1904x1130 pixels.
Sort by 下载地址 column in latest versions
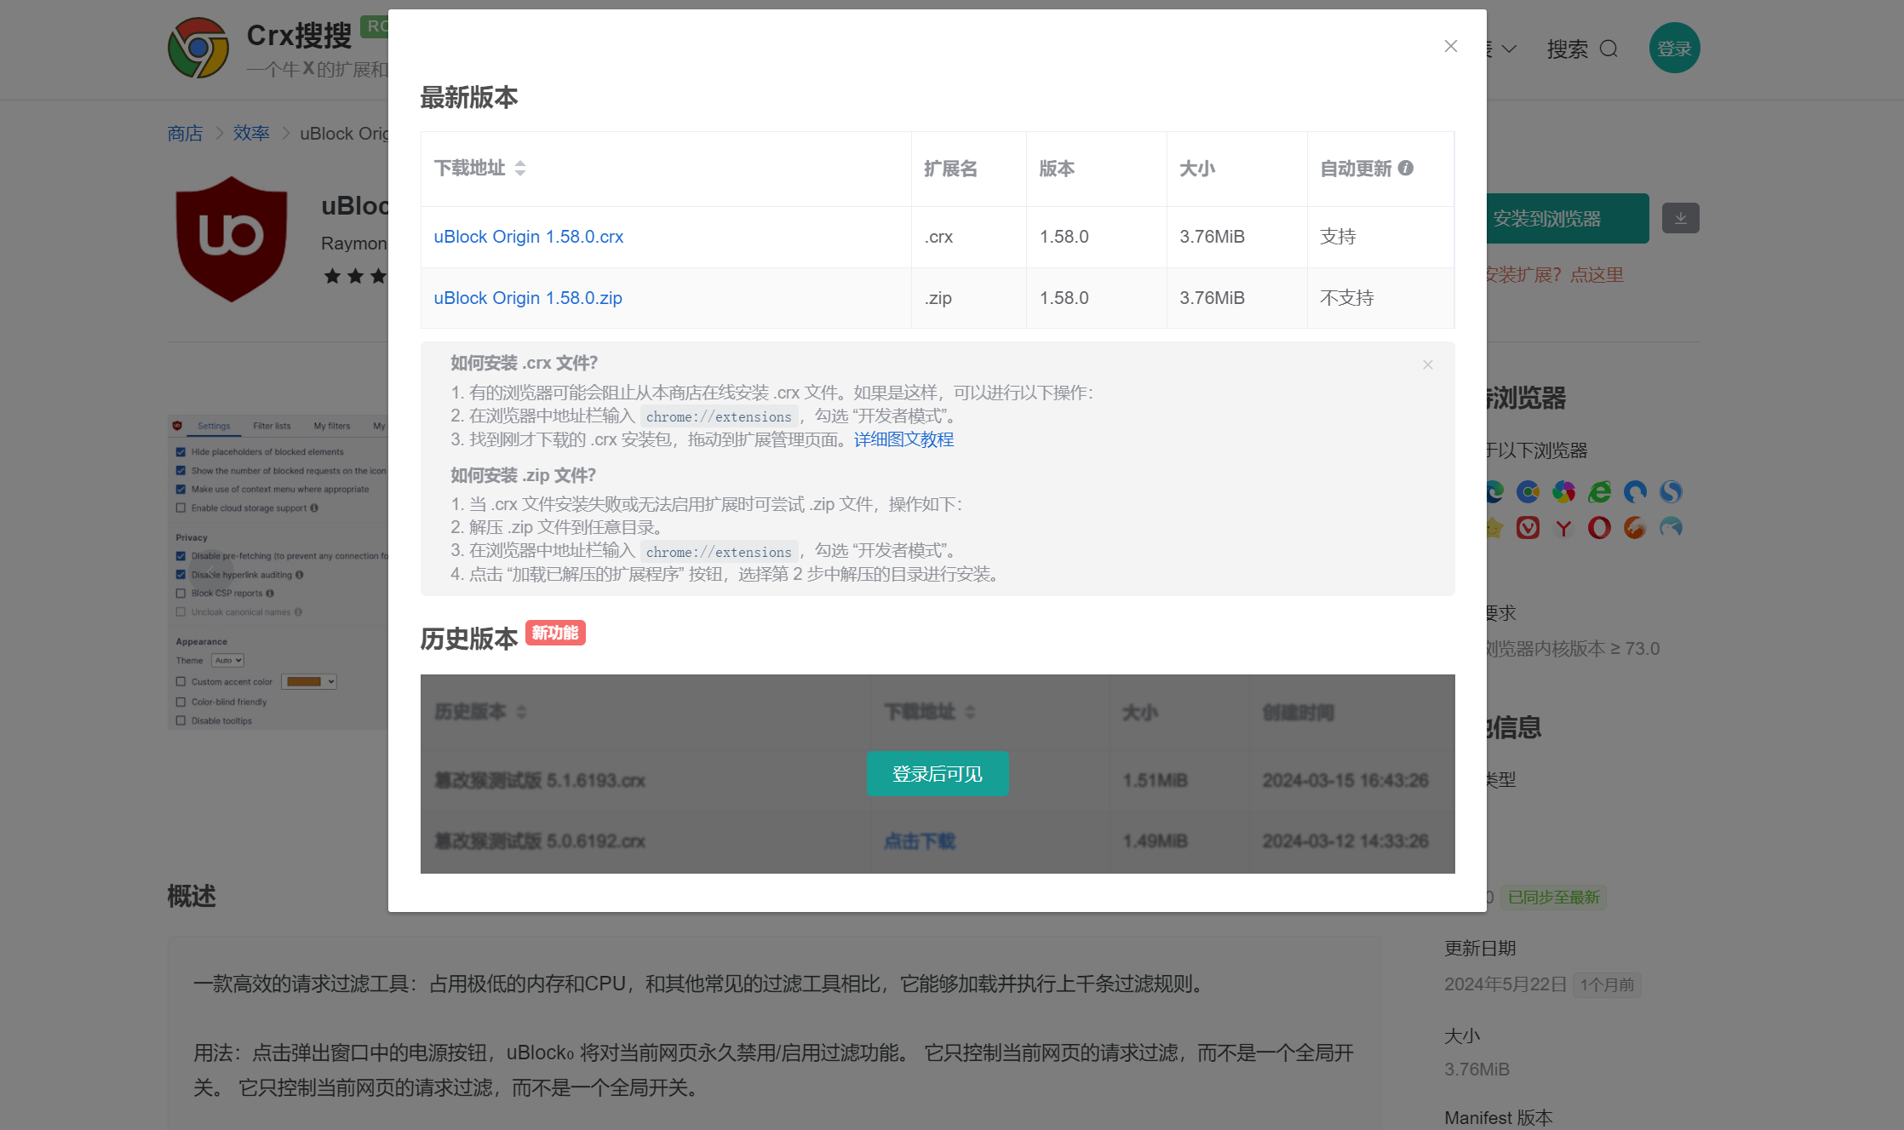[520, 169]
